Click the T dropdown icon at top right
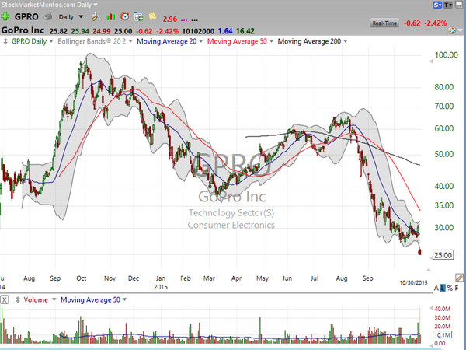 [448, 5]
